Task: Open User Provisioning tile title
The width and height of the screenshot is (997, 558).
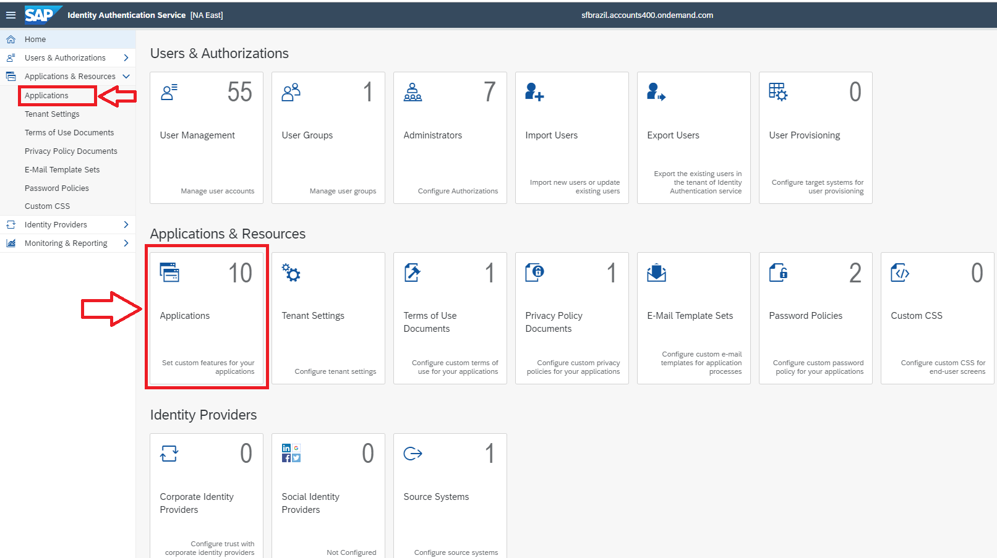Action: tap(805, 135)
